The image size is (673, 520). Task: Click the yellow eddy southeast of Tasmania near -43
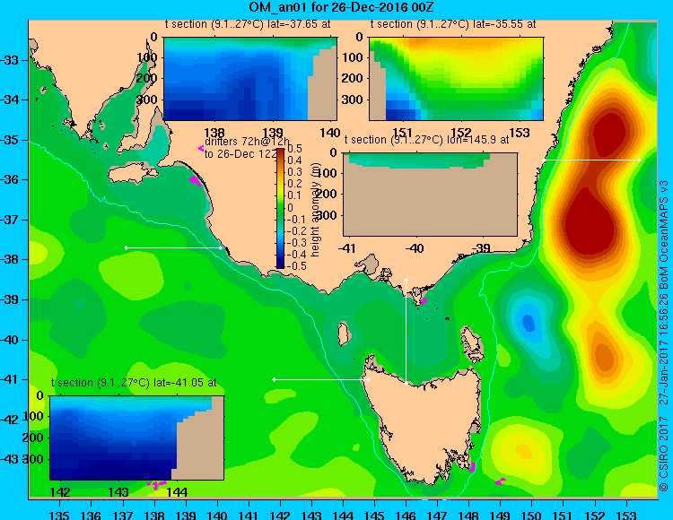pos(524,451)
